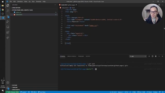Viewport: 165px width, 93px height.
Task: Split the editor to the right
Action: [x=159, y=5]
